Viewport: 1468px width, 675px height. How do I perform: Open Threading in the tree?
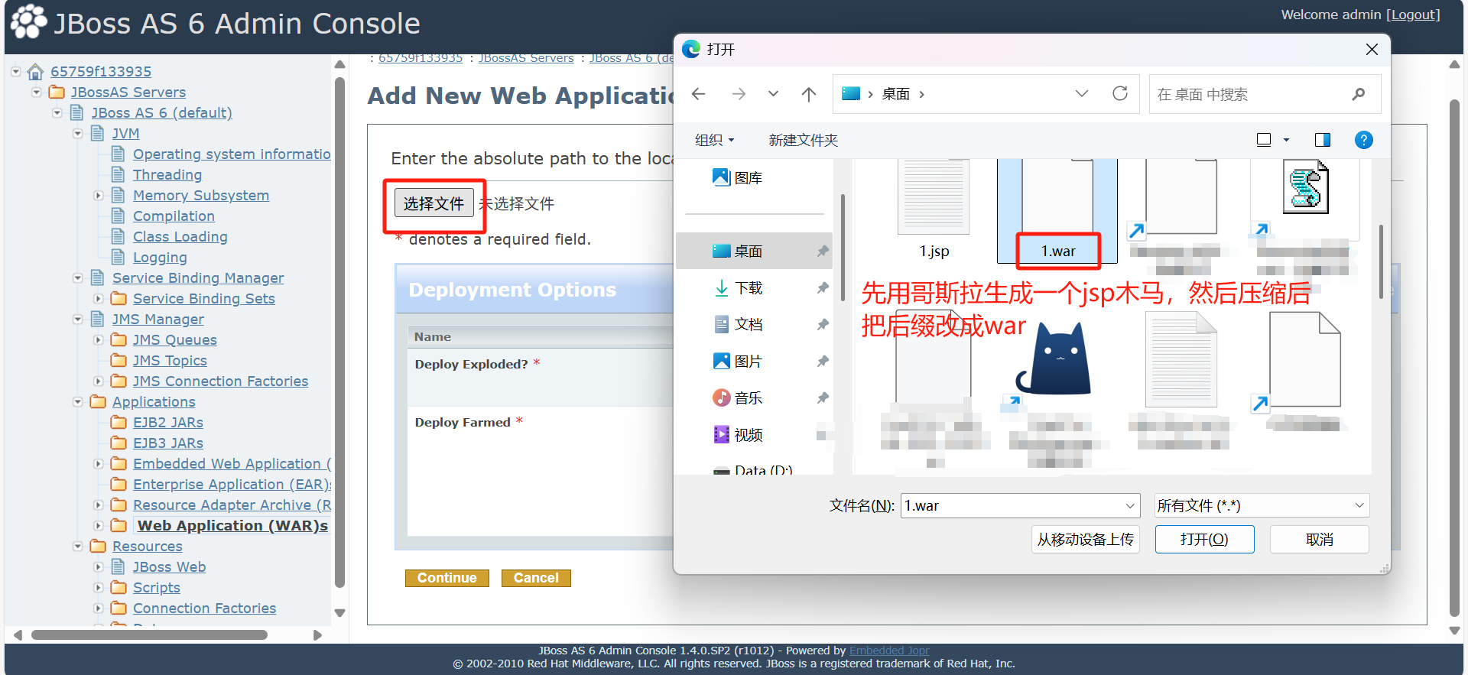167,174
